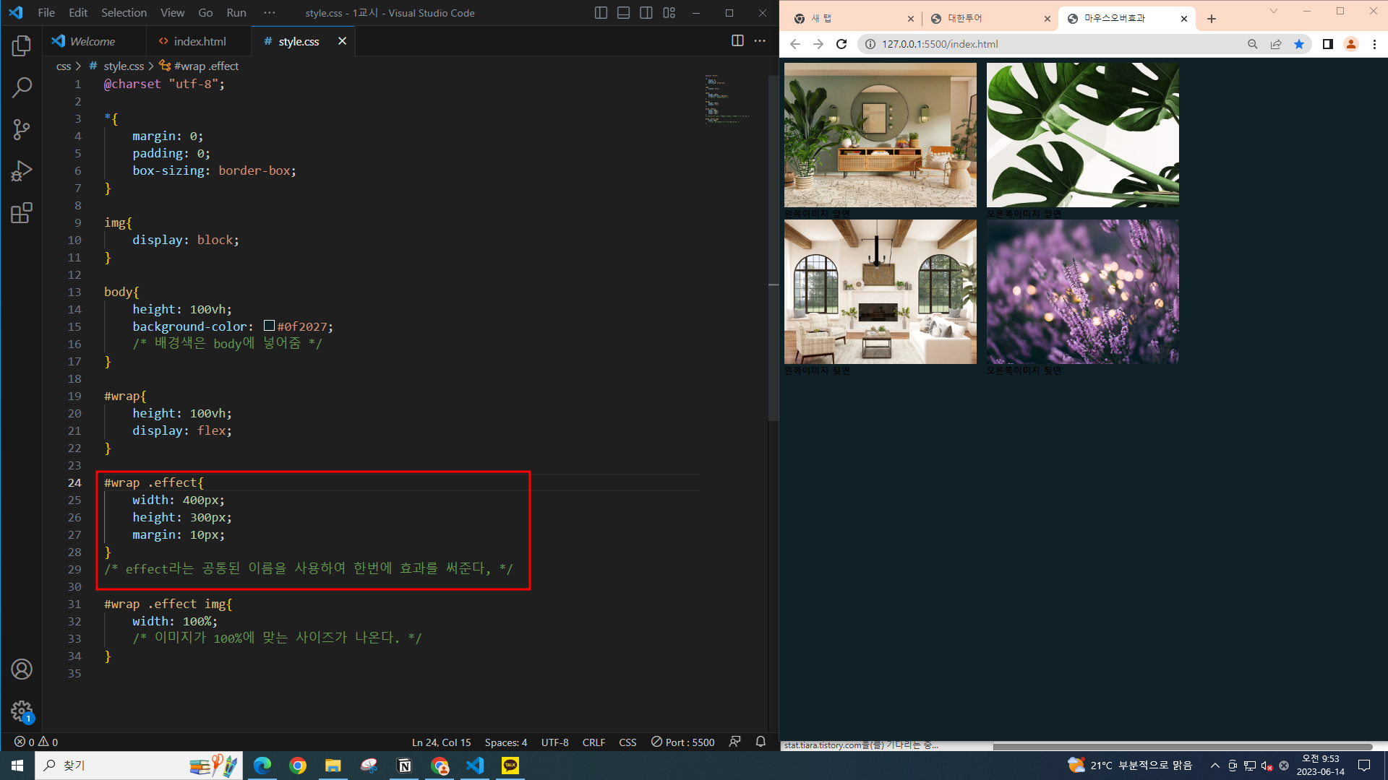Open the Extensions view
1388x780 pixels.
22,213
